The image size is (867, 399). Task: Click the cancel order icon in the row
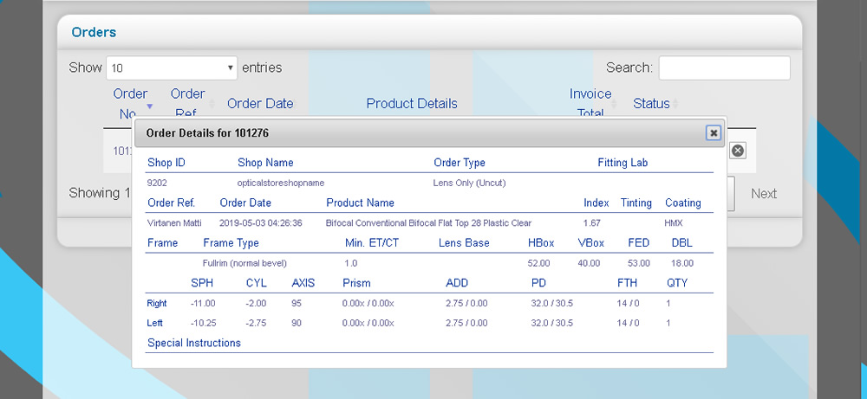pyautogui.click(x=737, y=151)
